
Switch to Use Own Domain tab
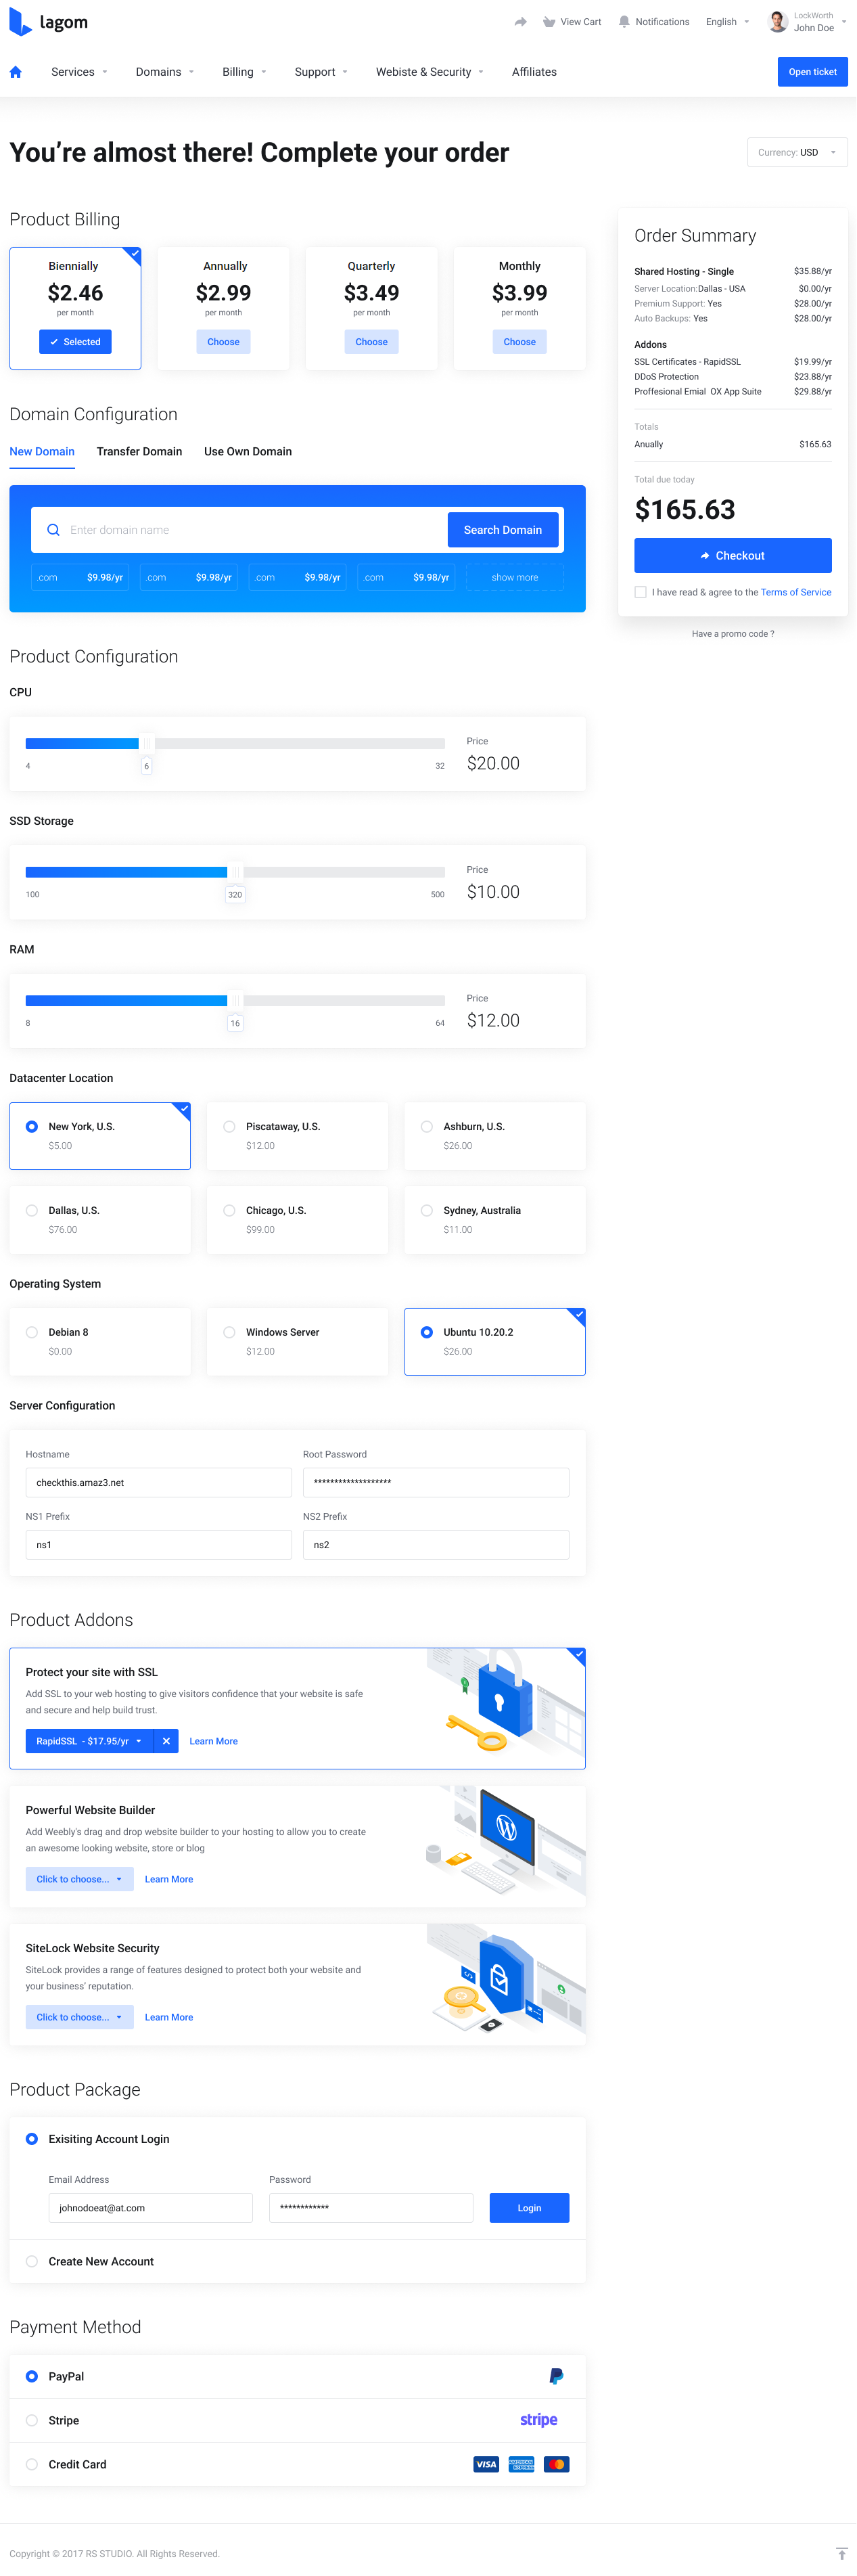point(248,452)
